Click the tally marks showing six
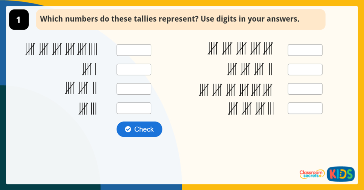This screenshot has width=364, height=190. coord(89,69)
